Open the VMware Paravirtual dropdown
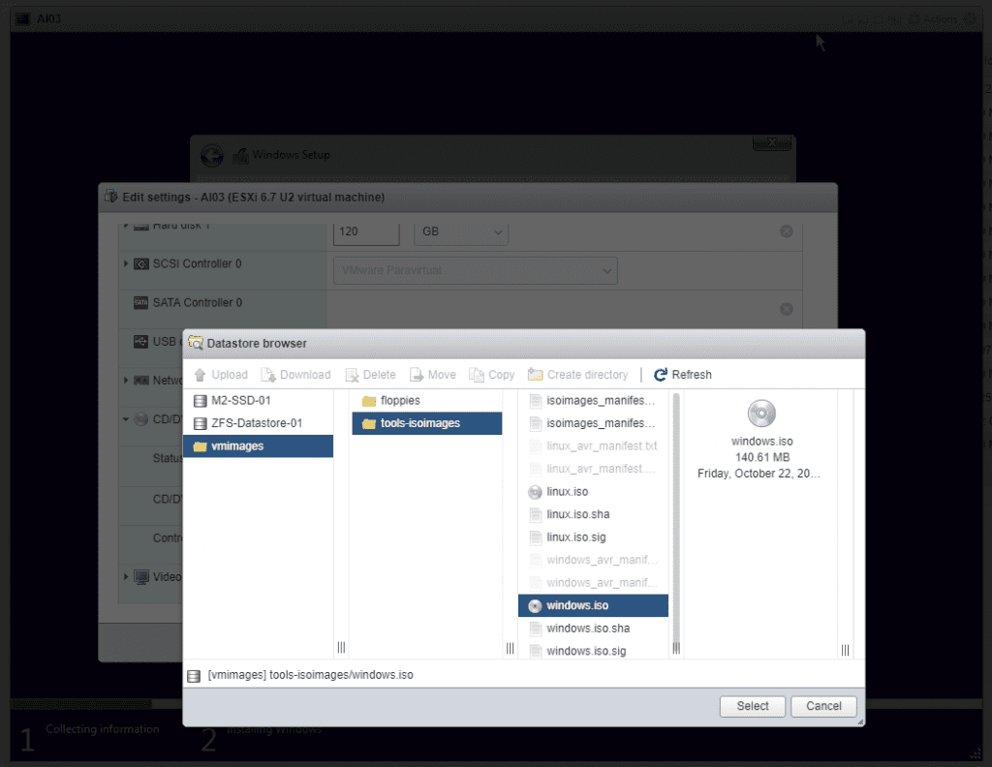 pos(475,270)
